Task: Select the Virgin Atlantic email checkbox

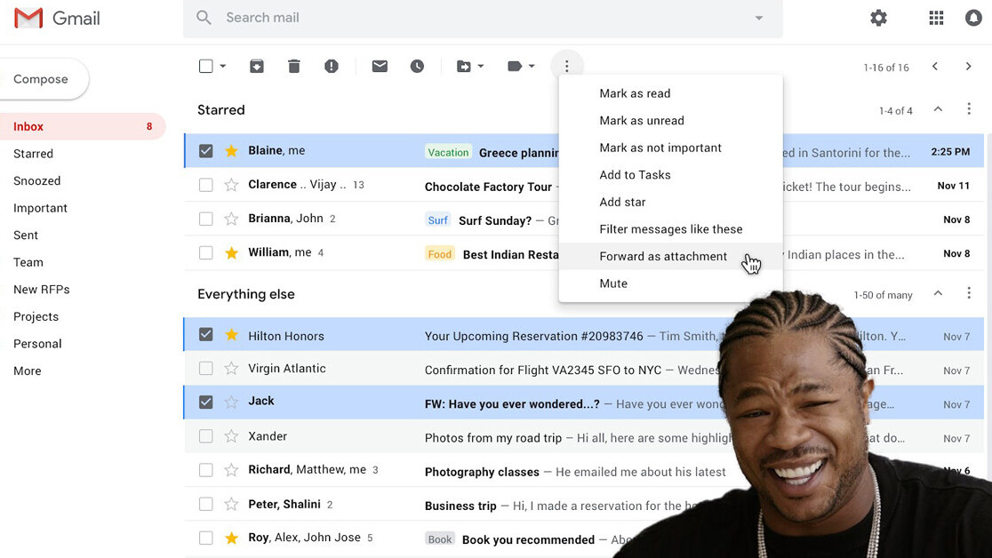Action: 206,369
